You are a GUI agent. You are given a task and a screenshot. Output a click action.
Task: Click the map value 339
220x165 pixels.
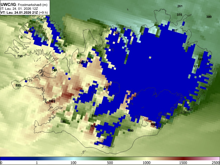coord(131,131)
